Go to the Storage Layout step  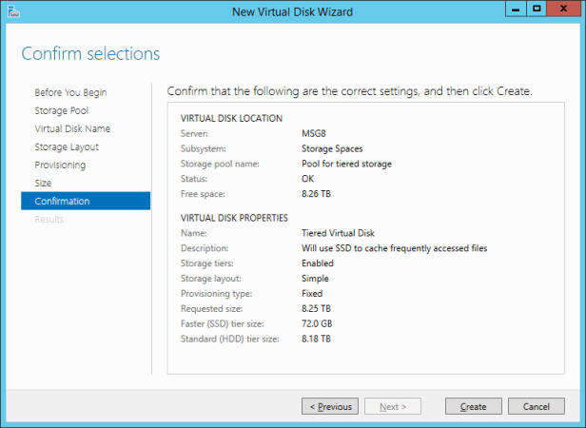pos(67,146)
